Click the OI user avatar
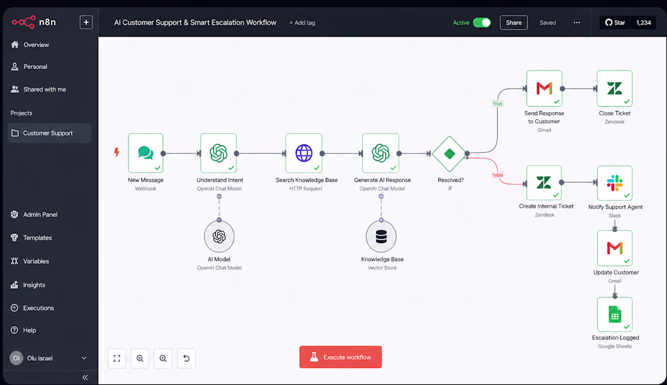Image resolution: width=667 pixels, height=385 pixels. point(16,358)
